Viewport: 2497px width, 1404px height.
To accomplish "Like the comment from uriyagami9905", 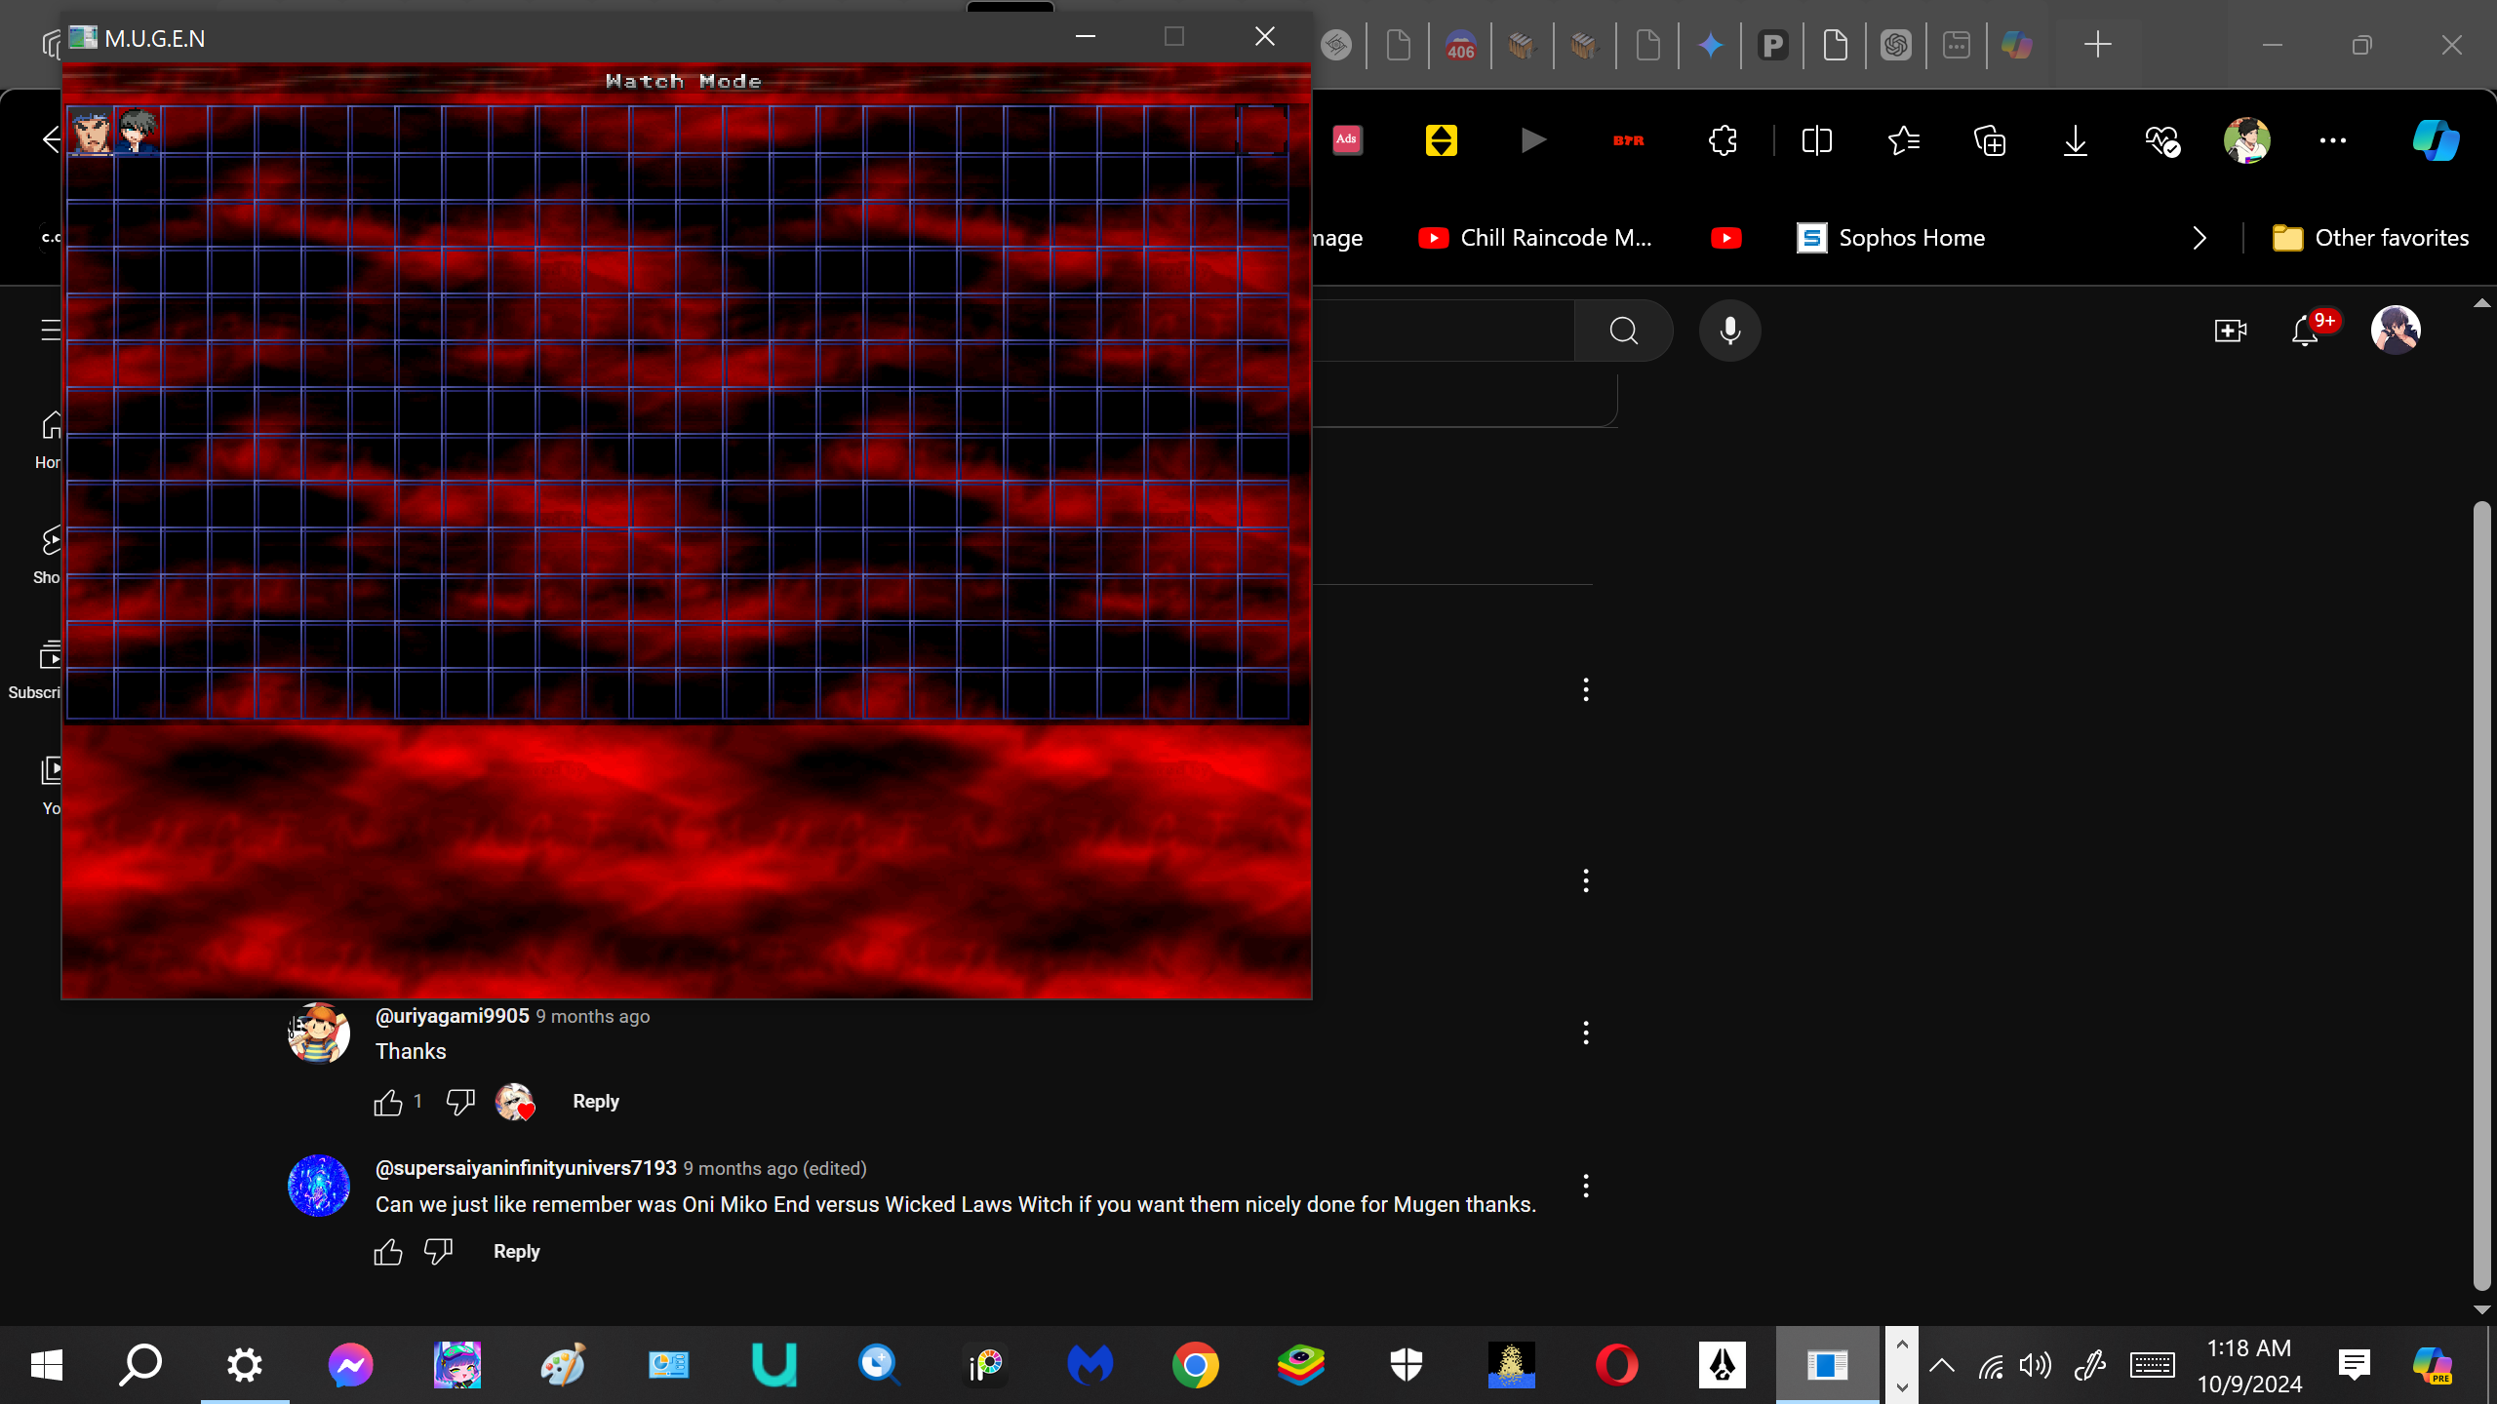I will pos(388,1102).
